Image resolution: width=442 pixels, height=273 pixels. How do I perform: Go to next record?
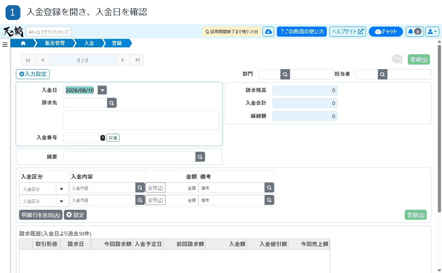pyautogui.click(x=123, y=60)
